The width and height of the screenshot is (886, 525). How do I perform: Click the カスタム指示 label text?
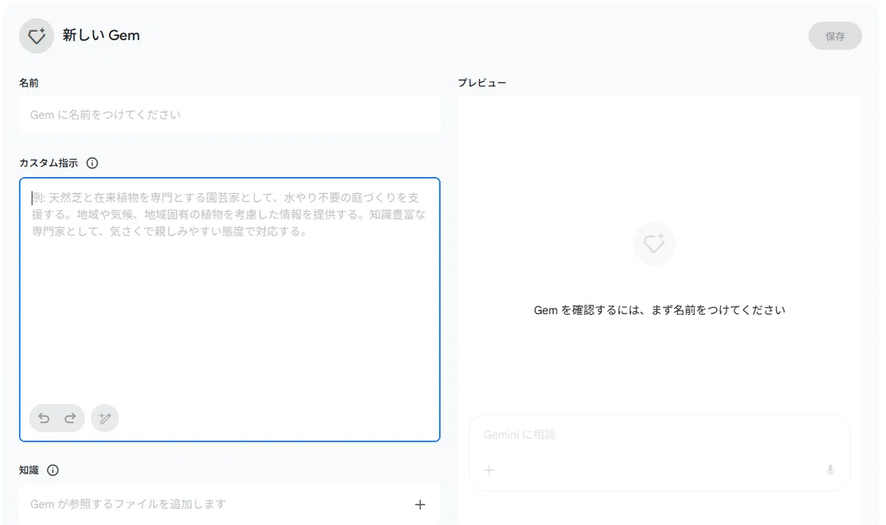(x=49, y=164)
